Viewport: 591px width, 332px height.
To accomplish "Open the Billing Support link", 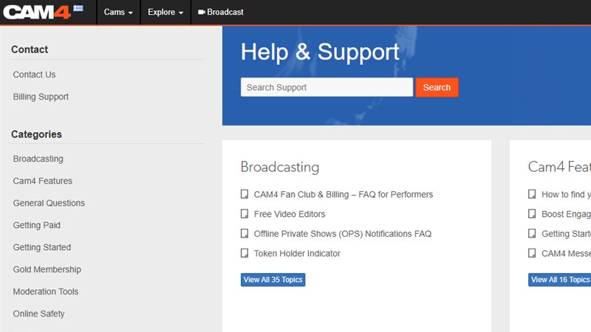I will [x=41, y=97].
